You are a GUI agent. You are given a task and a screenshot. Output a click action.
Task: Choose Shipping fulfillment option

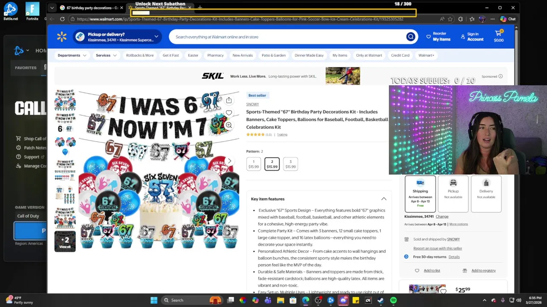pos(420,194)
